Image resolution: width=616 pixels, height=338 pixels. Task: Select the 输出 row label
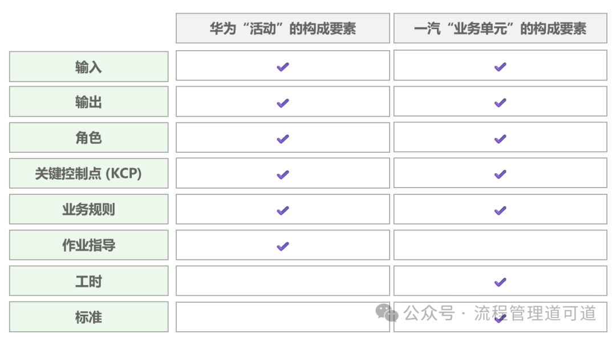88,103
